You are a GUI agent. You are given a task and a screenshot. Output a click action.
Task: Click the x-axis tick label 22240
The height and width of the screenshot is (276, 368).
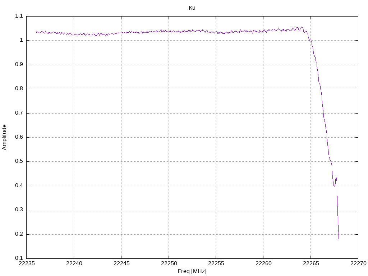(74, 263)
